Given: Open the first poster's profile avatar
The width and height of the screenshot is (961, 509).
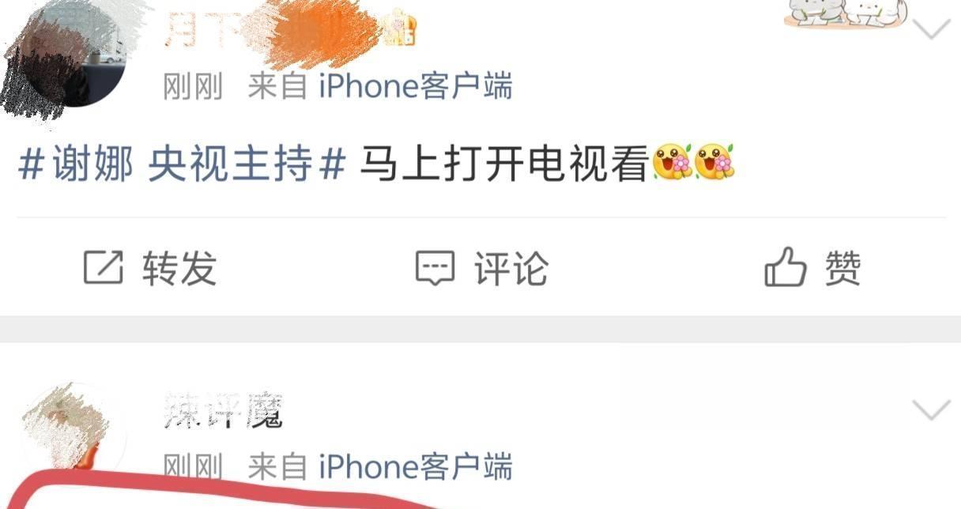Looking at the screenshot, I should pyautogui.click(x=71, y=54).
